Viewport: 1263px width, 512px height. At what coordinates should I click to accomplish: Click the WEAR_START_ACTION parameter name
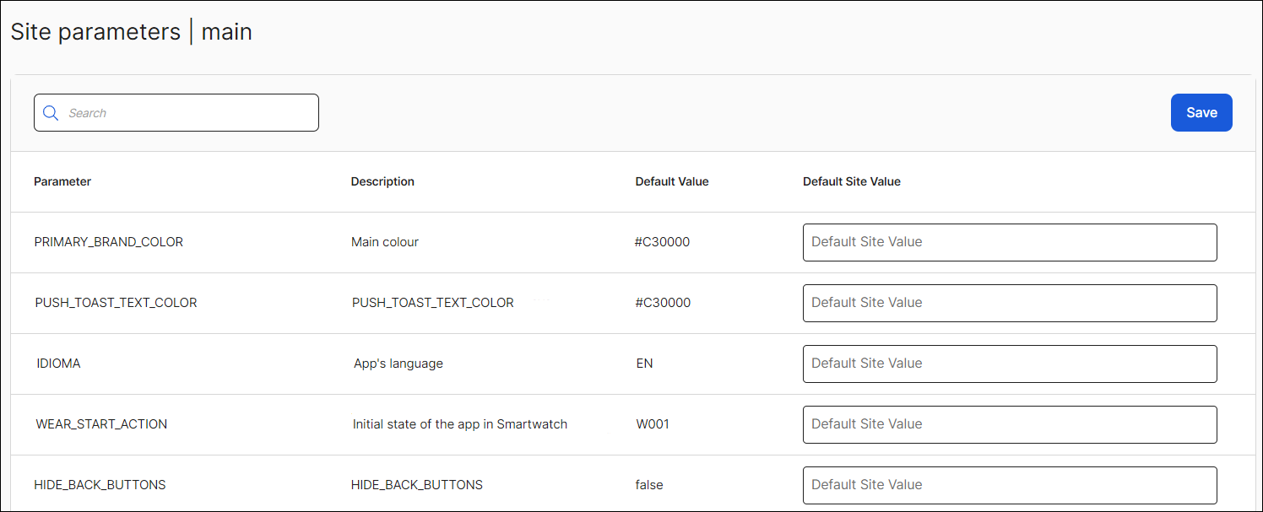point(101,424)
